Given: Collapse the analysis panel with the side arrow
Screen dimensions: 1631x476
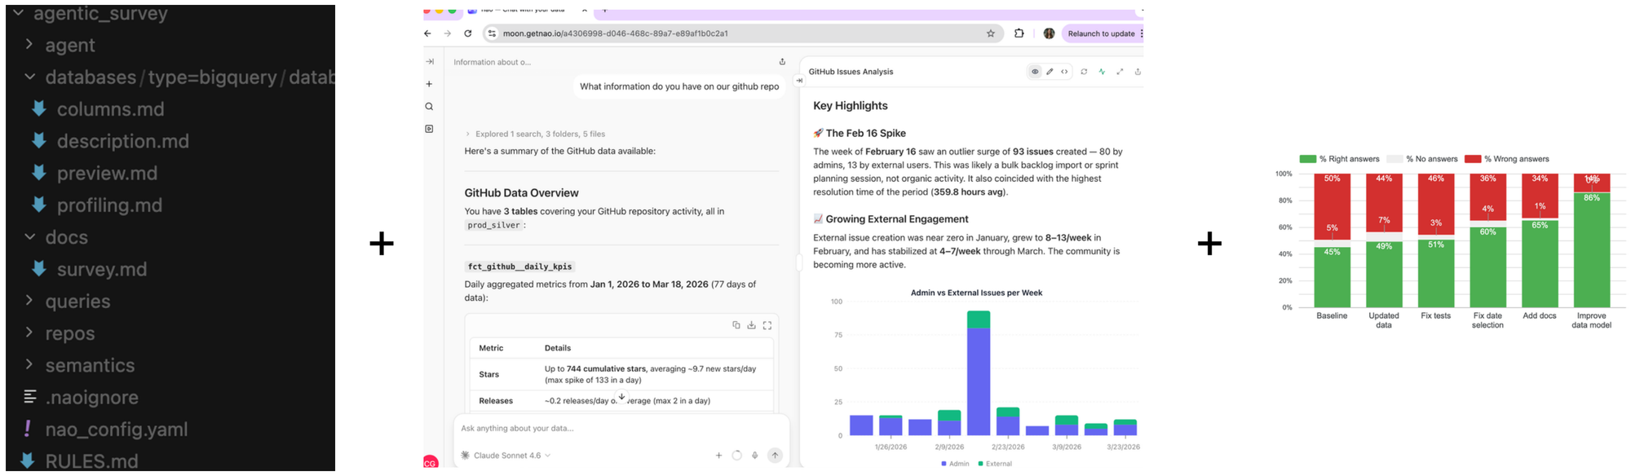Looking at the screenshot, I should [799, 81].
